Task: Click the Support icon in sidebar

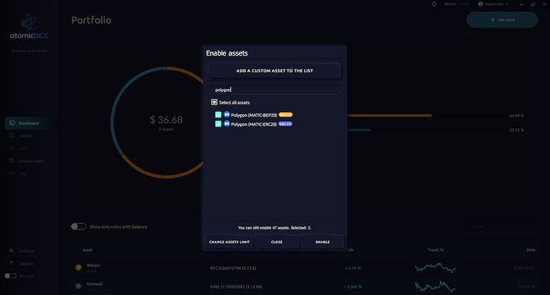Action: coord(11,264)
